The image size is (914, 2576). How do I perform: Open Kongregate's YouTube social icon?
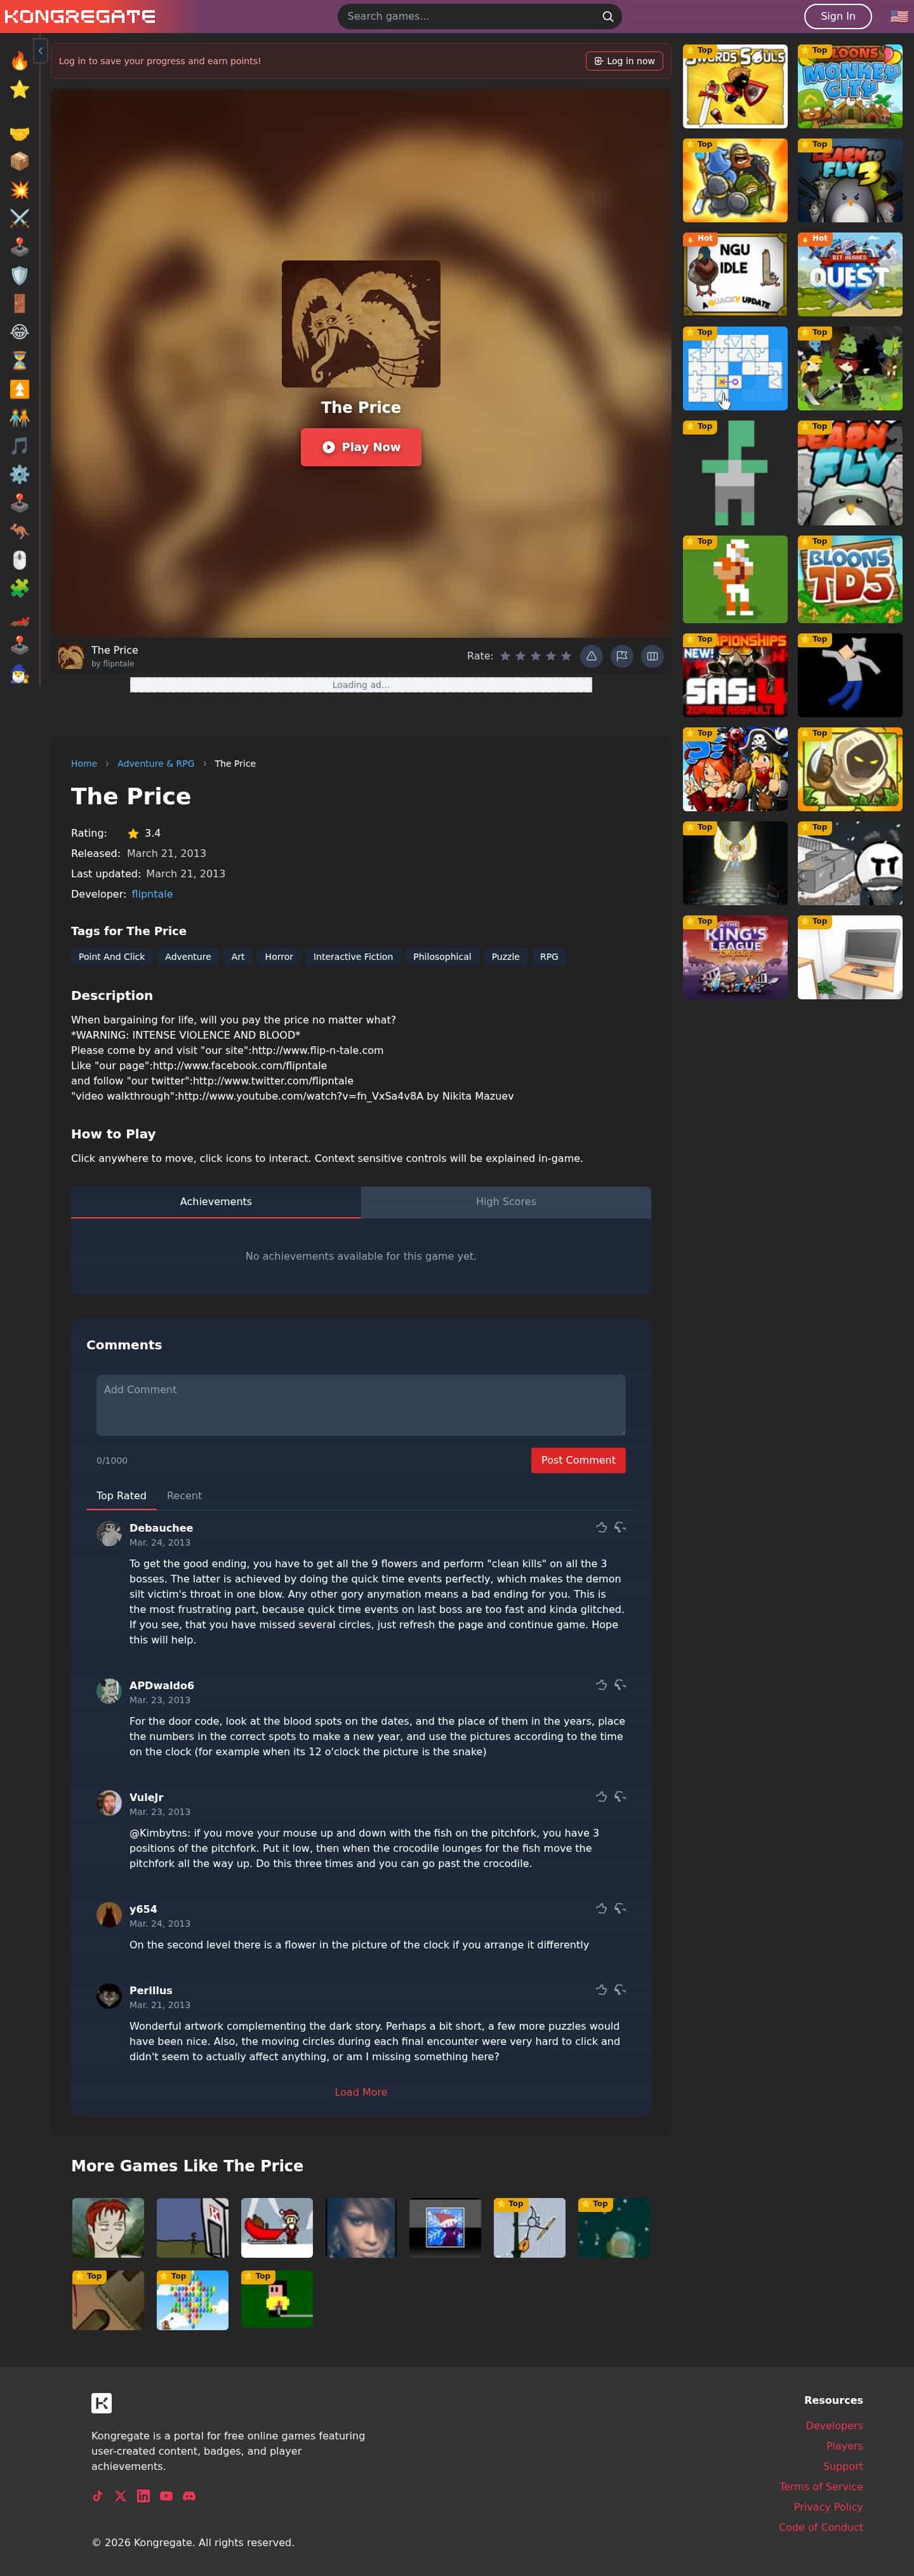click(166, 2496)
